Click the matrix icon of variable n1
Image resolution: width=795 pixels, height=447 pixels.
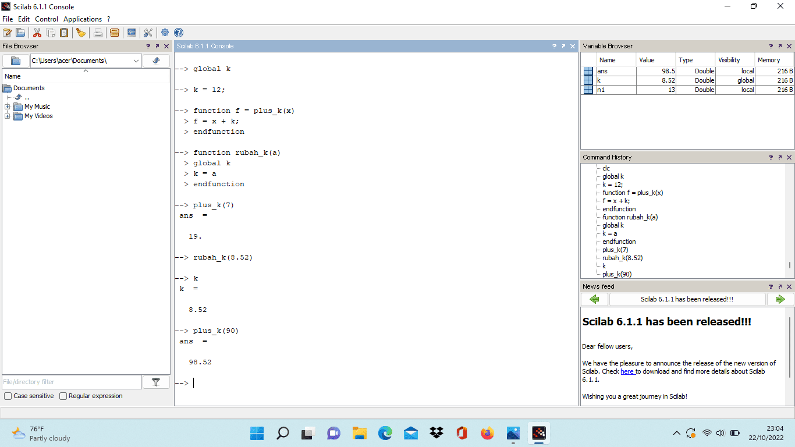point(588,90)
